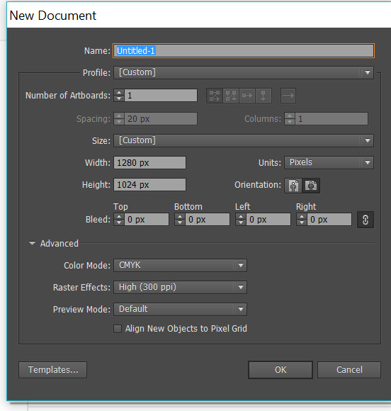Select Arrange by Row artboard layout icon
The height and width of the screenshot is (411, 391).
coord(247,96)
